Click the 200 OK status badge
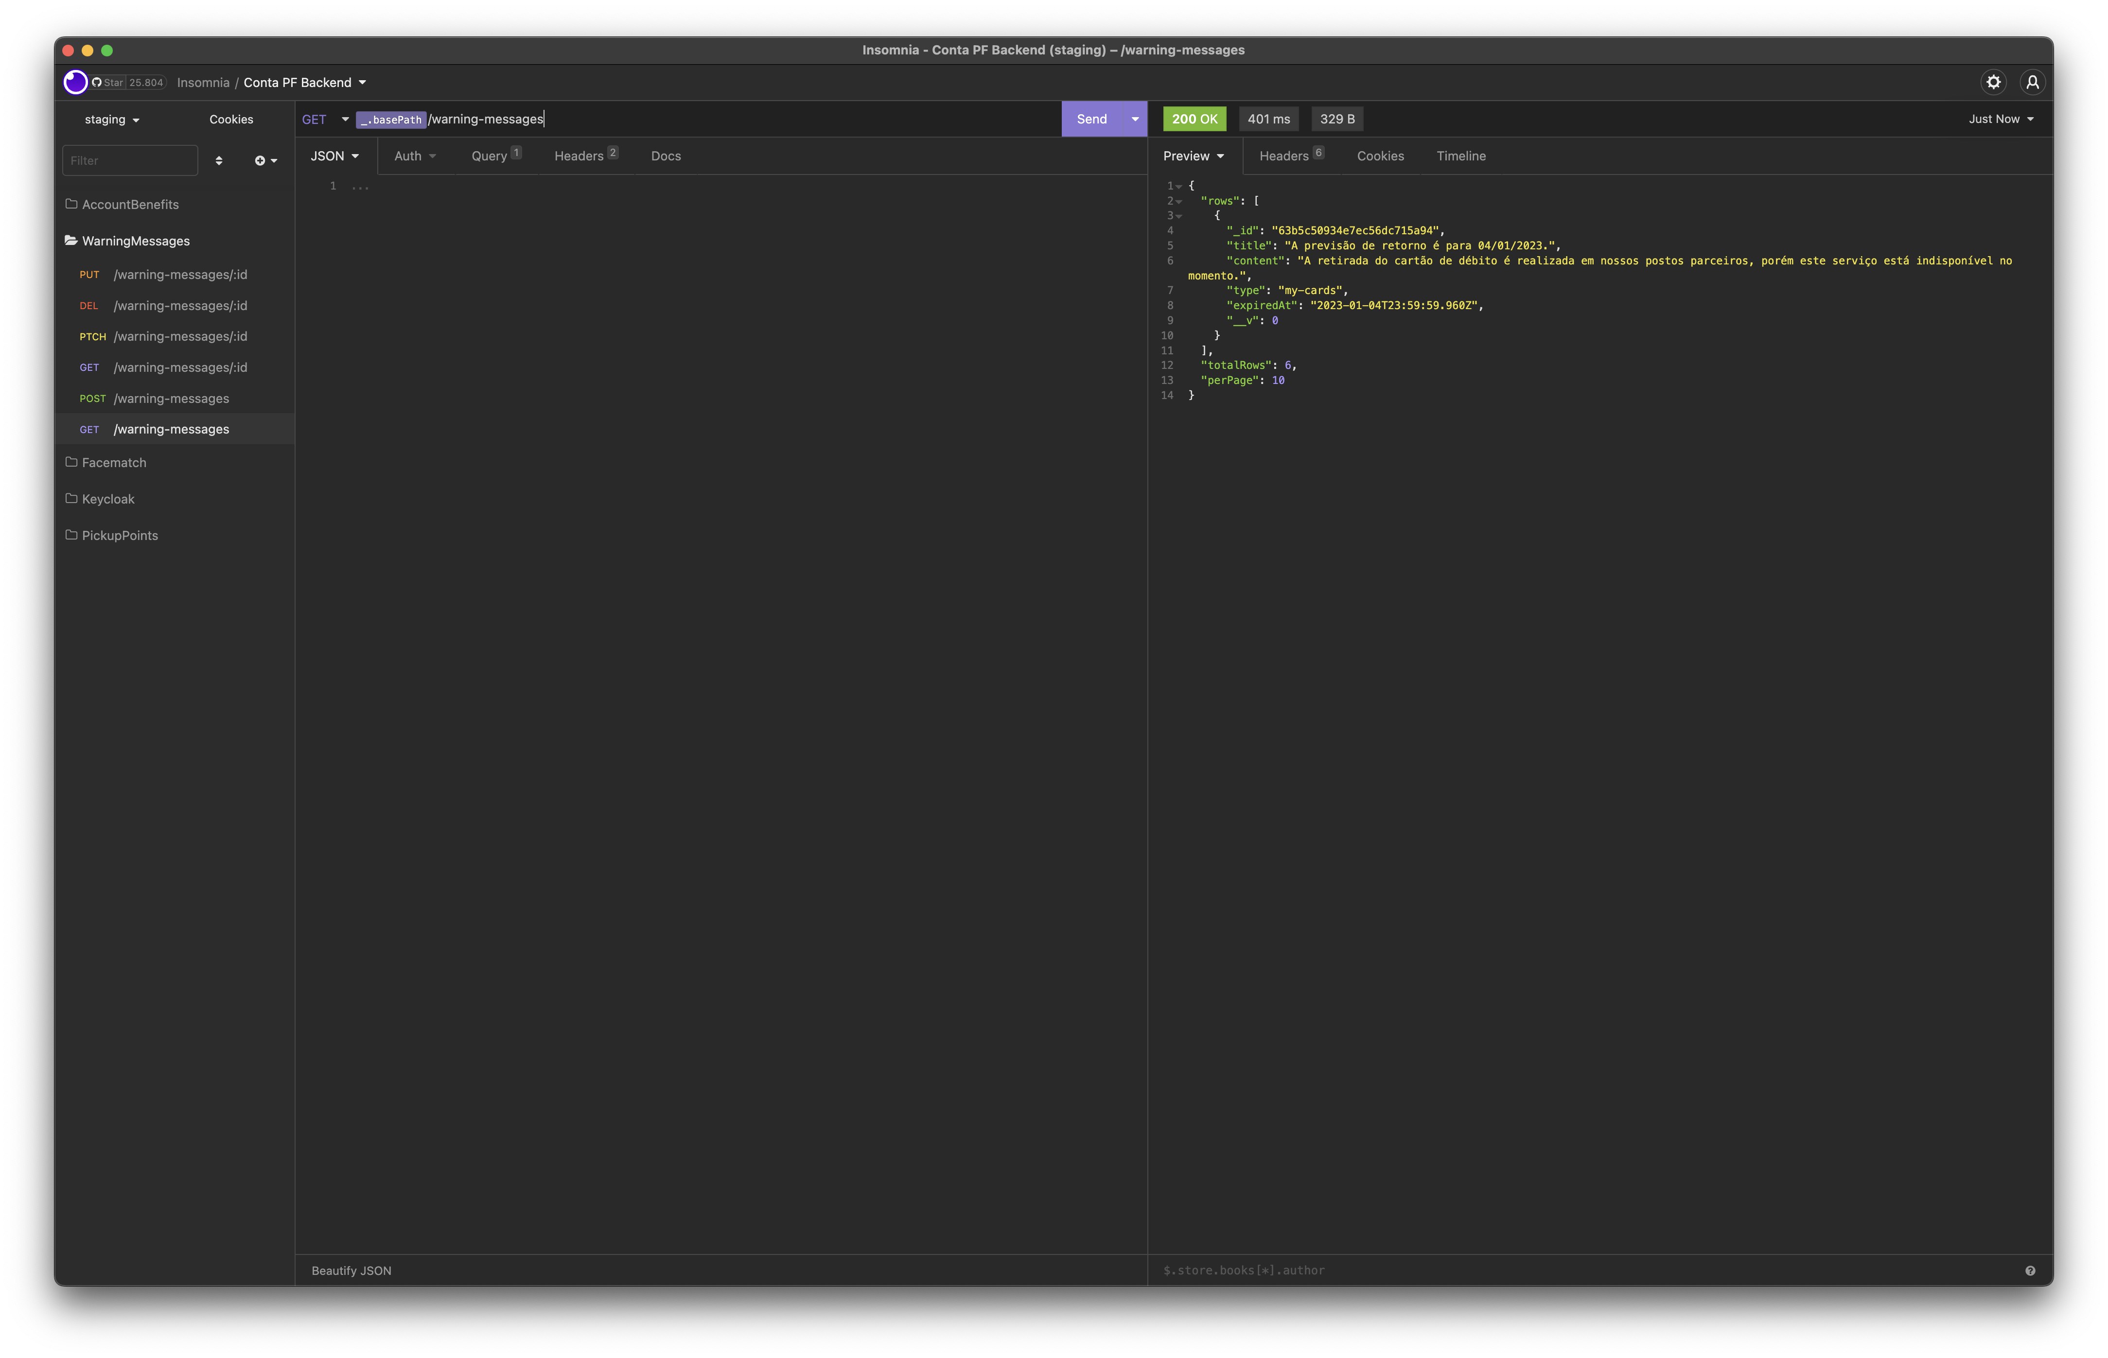Image resolution: width=2108 pixels, height=1358 pixels. pyautogui.click(x=1194, y=119)
